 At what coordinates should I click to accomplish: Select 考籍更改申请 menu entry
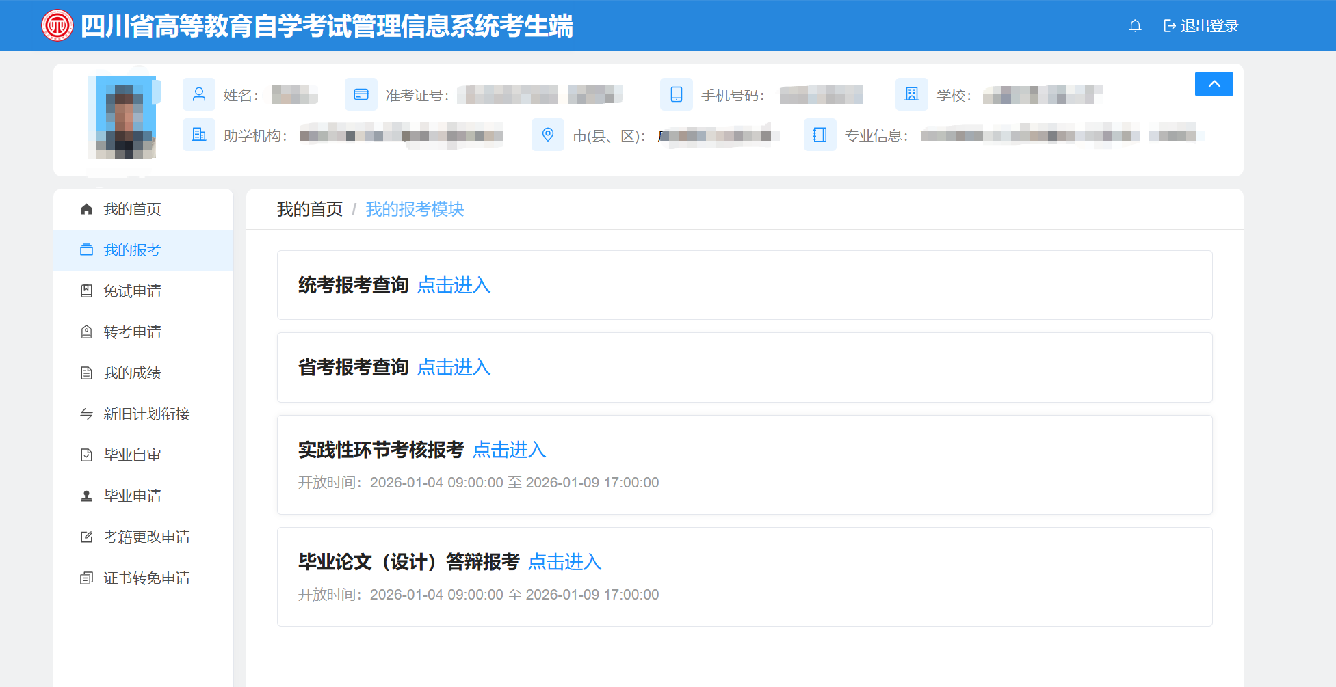point(146,537)
